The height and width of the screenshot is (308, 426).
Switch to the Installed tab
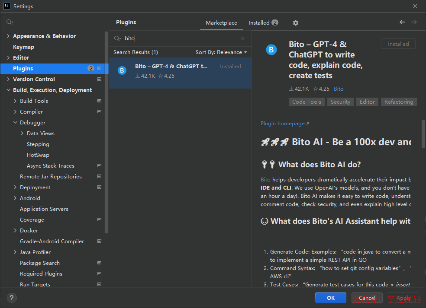(263, 23)
